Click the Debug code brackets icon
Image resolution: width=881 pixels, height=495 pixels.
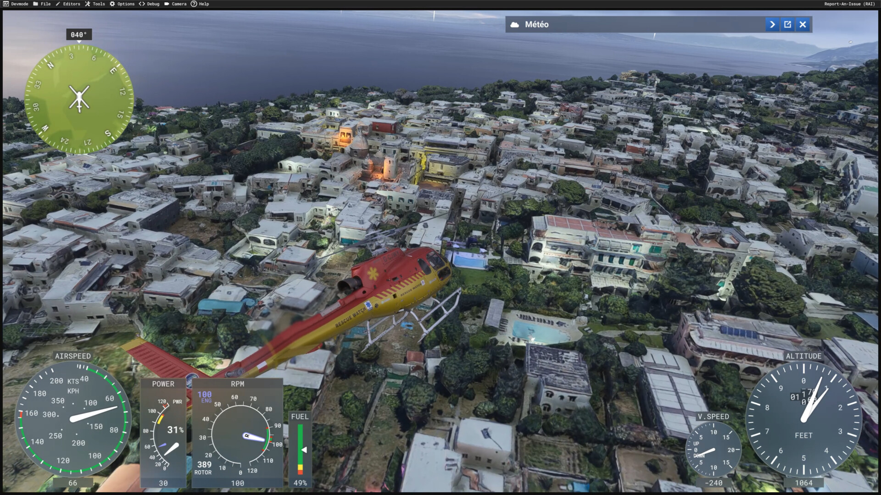pyautogui.click(x=142, y=4)
